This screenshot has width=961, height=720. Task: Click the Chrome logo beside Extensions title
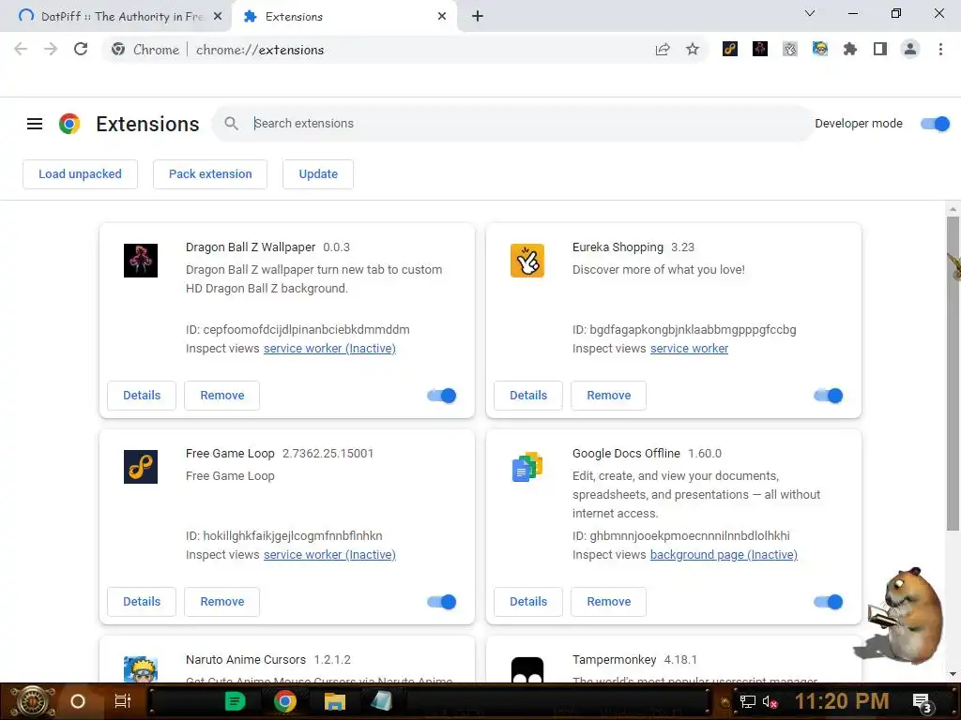point(69,124)
